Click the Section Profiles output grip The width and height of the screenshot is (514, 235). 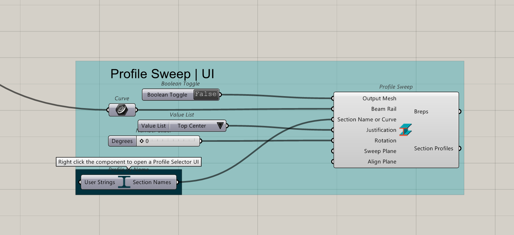click(x=460, y=149)
